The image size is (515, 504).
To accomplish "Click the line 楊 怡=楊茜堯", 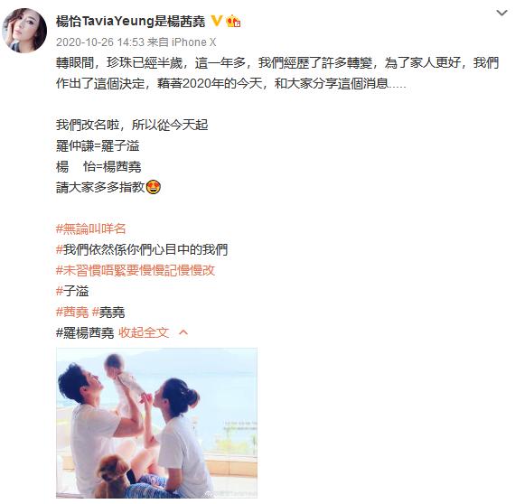I will pos(98,166).
